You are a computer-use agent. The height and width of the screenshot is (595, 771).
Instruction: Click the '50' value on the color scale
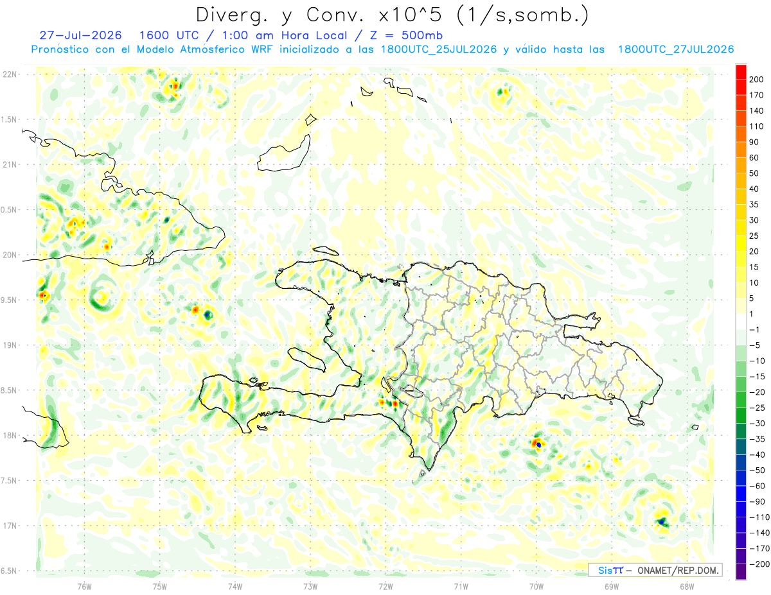(x=754, y=174)
